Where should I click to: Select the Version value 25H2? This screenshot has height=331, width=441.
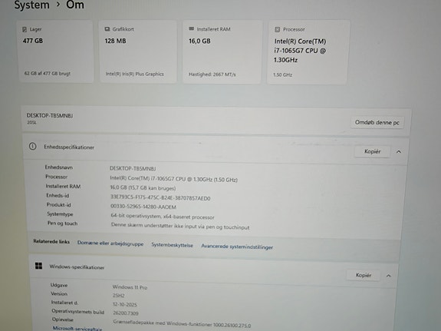tap(118, 296)
